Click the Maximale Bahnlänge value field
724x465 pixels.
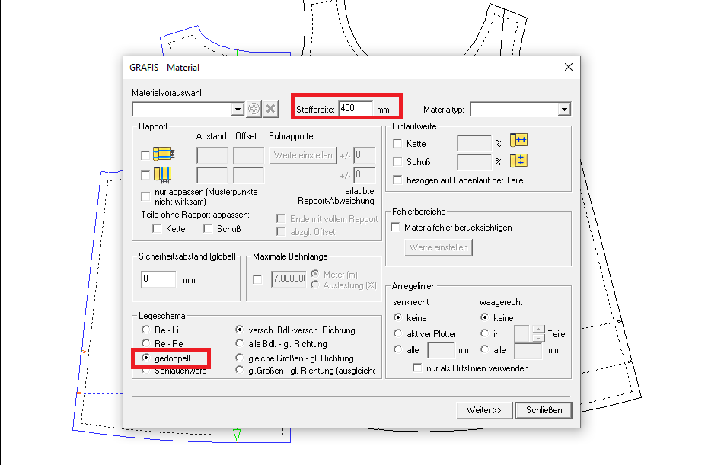tap(289, 279)
